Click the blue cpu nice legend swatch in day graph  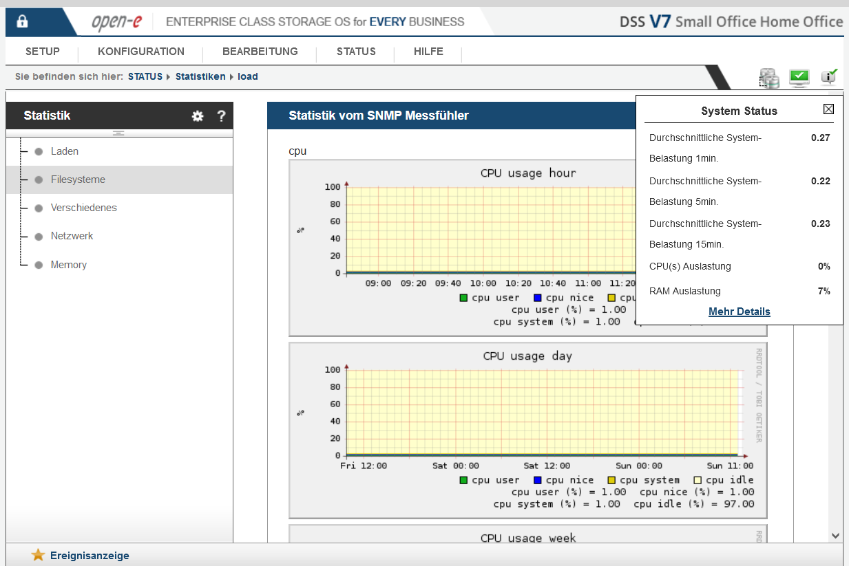(x=538, y=480)
